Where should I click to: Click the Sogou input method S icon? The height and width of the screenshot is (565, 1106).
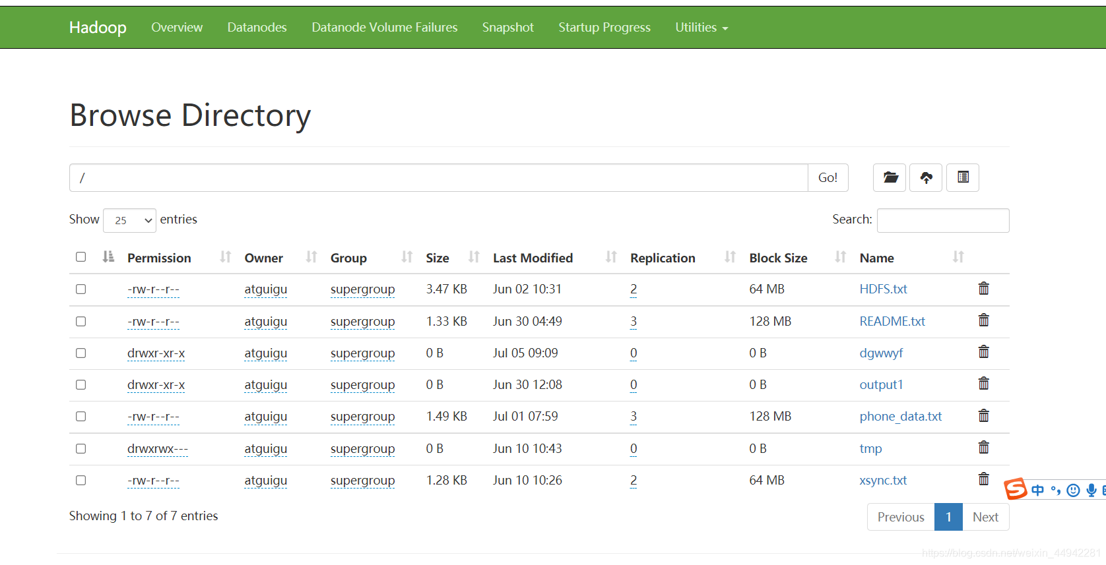1016,489
